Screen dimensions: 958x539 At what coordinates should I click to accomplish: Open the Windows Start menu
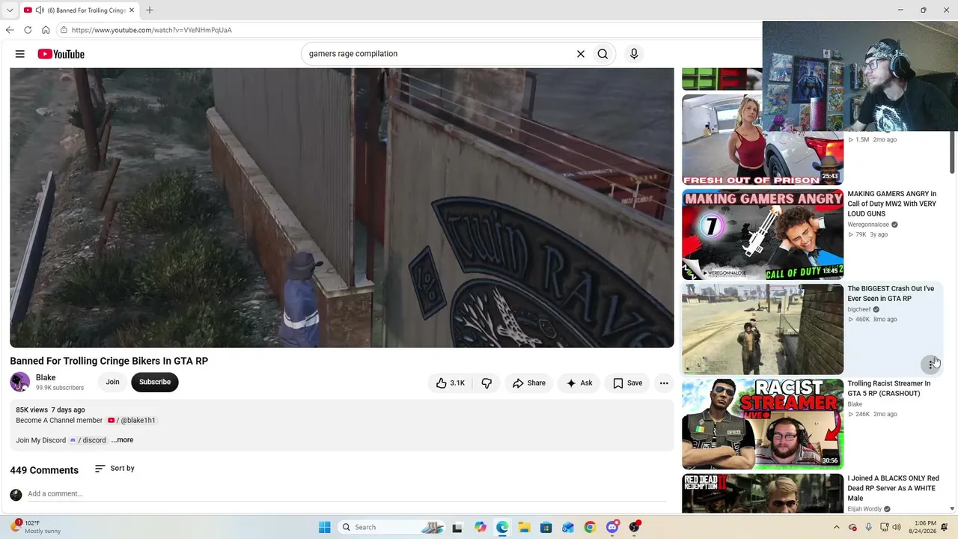coord(324,527)
